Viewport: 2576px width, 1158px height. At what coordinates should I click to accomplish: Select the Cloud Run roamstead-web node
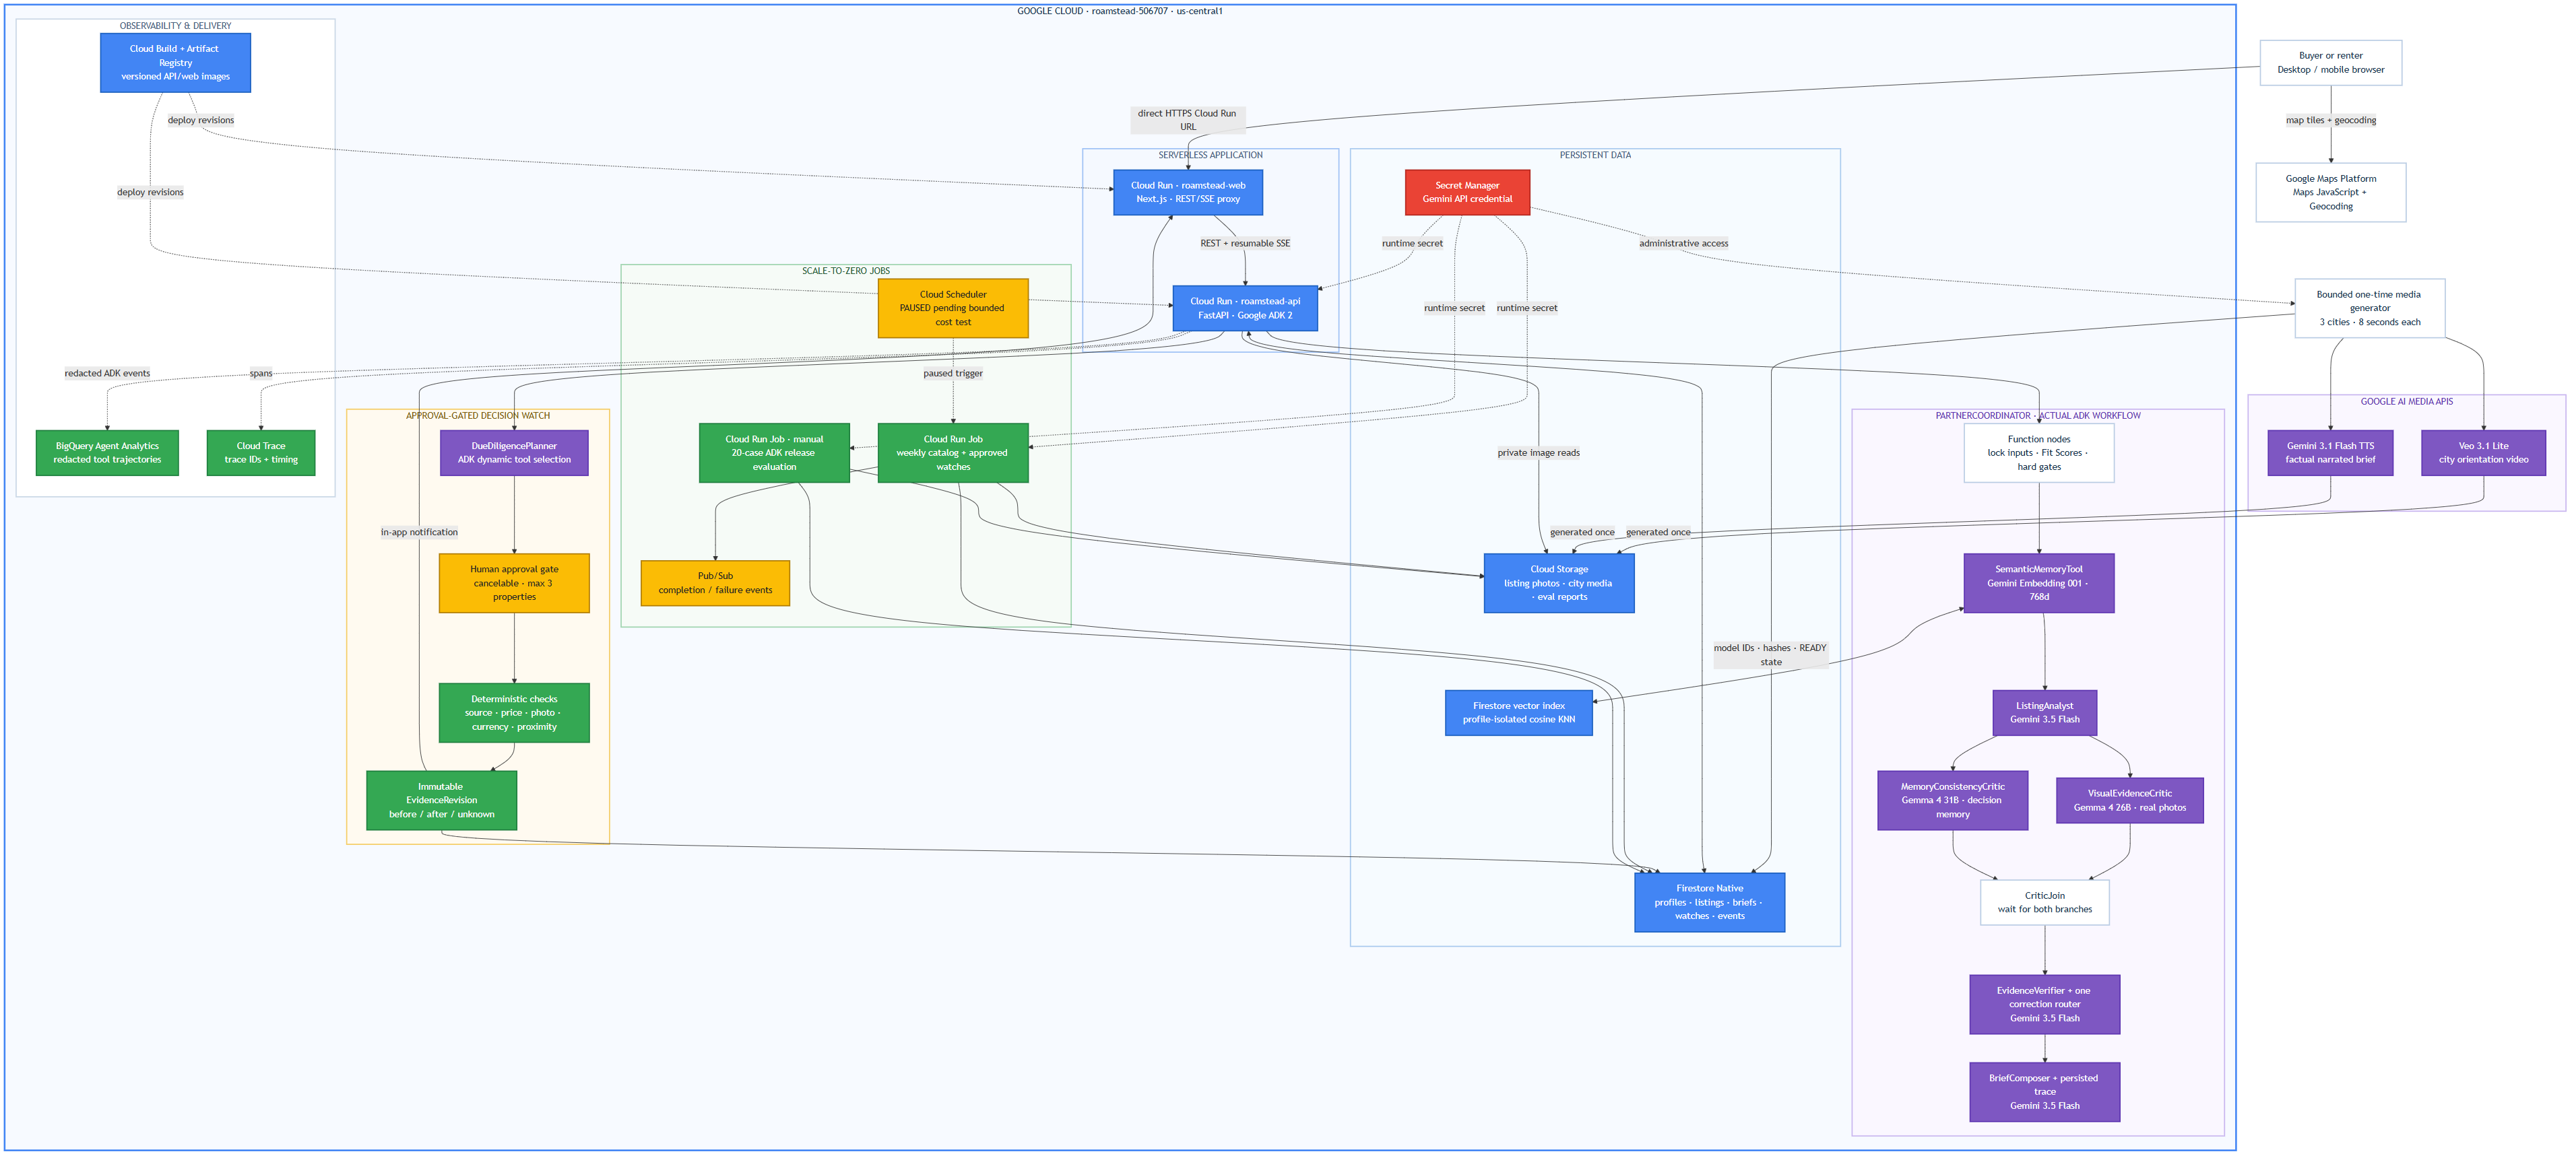click(1188, 192)
